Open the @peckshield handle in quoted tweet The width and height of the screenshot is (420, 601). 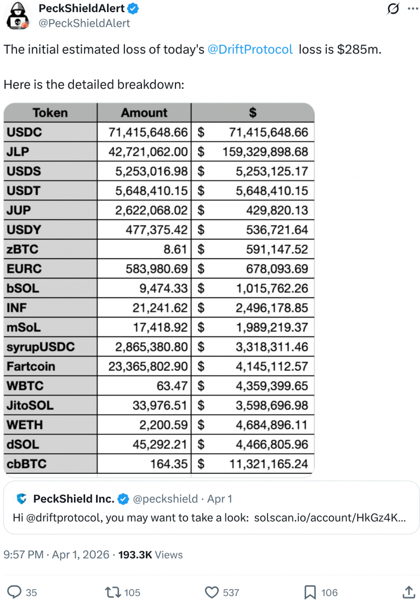(x=165, y=499)
